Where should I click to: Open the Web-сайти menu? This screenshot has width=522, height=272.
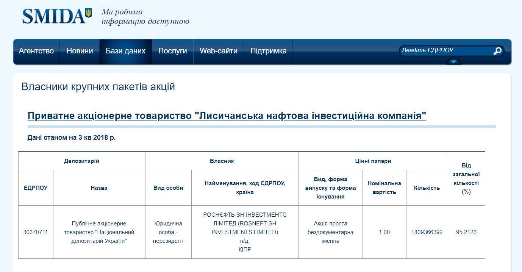tap(219, 51)
